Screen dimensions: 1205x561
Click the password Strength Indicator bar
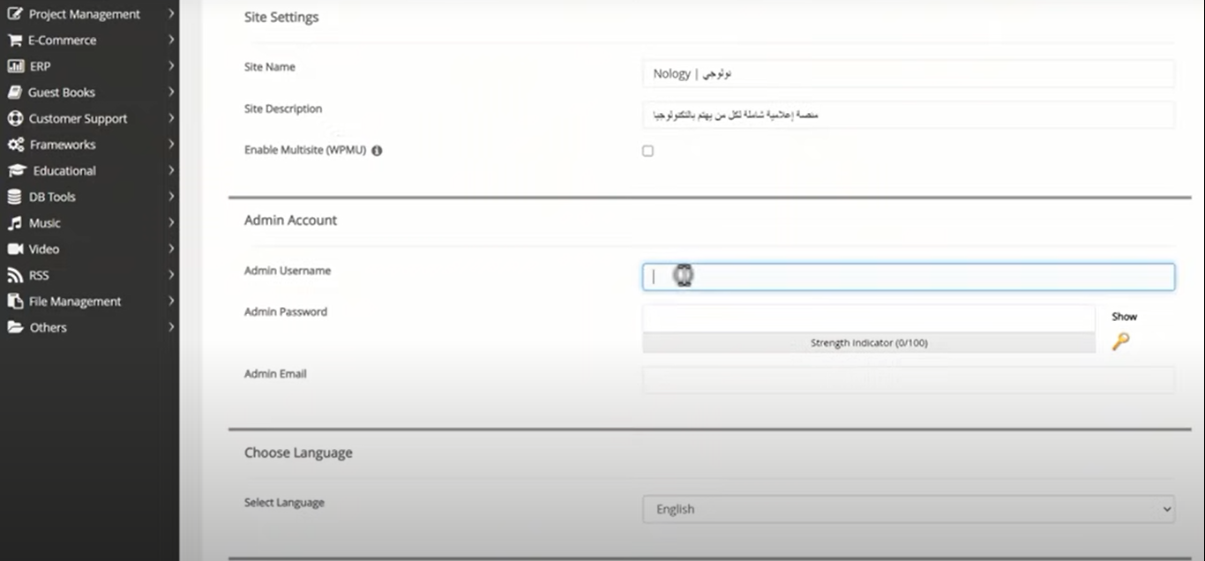(869, 343)
